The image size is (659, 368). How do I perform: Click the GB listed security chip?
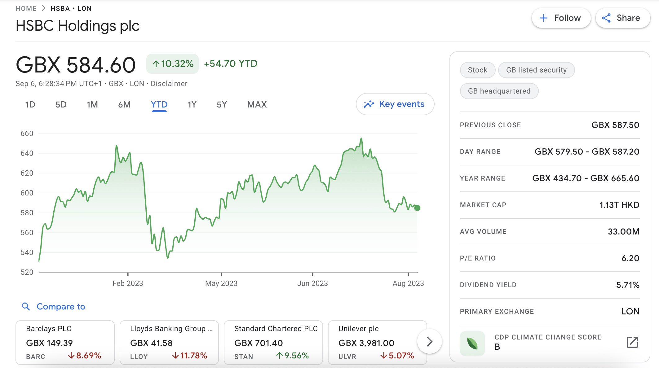536,70
